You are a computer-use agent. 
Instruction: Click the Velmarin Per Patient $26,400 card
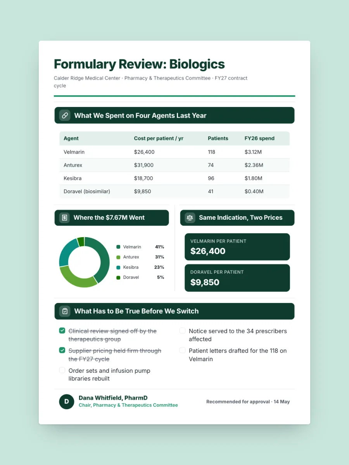[237, 247]
